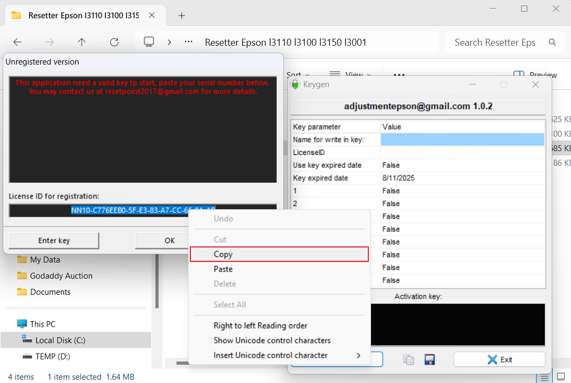Click the Name for write in key field
The width and height of the screenshot is (571, 383).
point(462,140)
